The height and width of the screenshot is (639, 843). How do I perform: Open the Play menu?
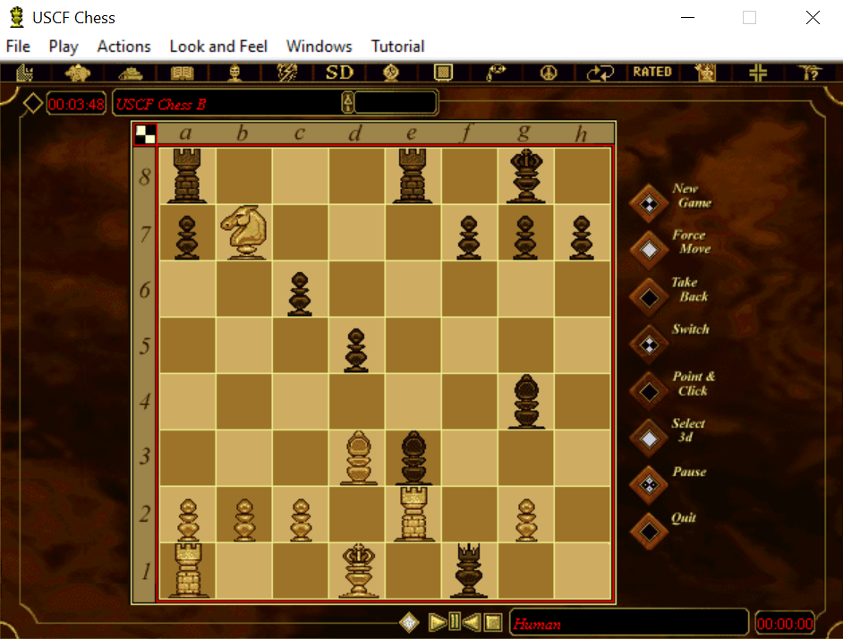click(64, 47)
